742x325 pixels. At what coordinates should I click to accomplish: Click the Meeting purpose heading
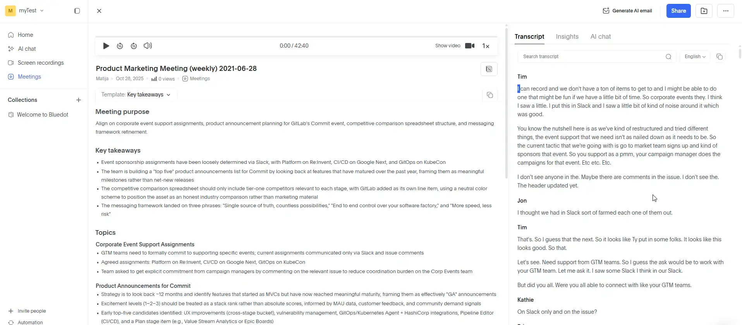(122, 112)
